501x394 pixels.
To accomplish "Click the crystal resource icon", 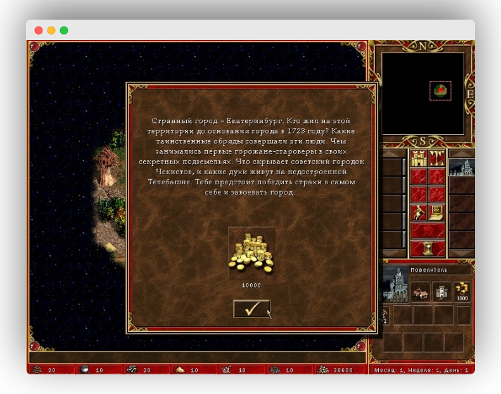I will click(226, 370).
